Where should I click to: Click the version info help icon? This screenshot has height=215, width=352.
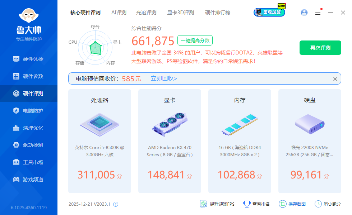click(116, 204)
